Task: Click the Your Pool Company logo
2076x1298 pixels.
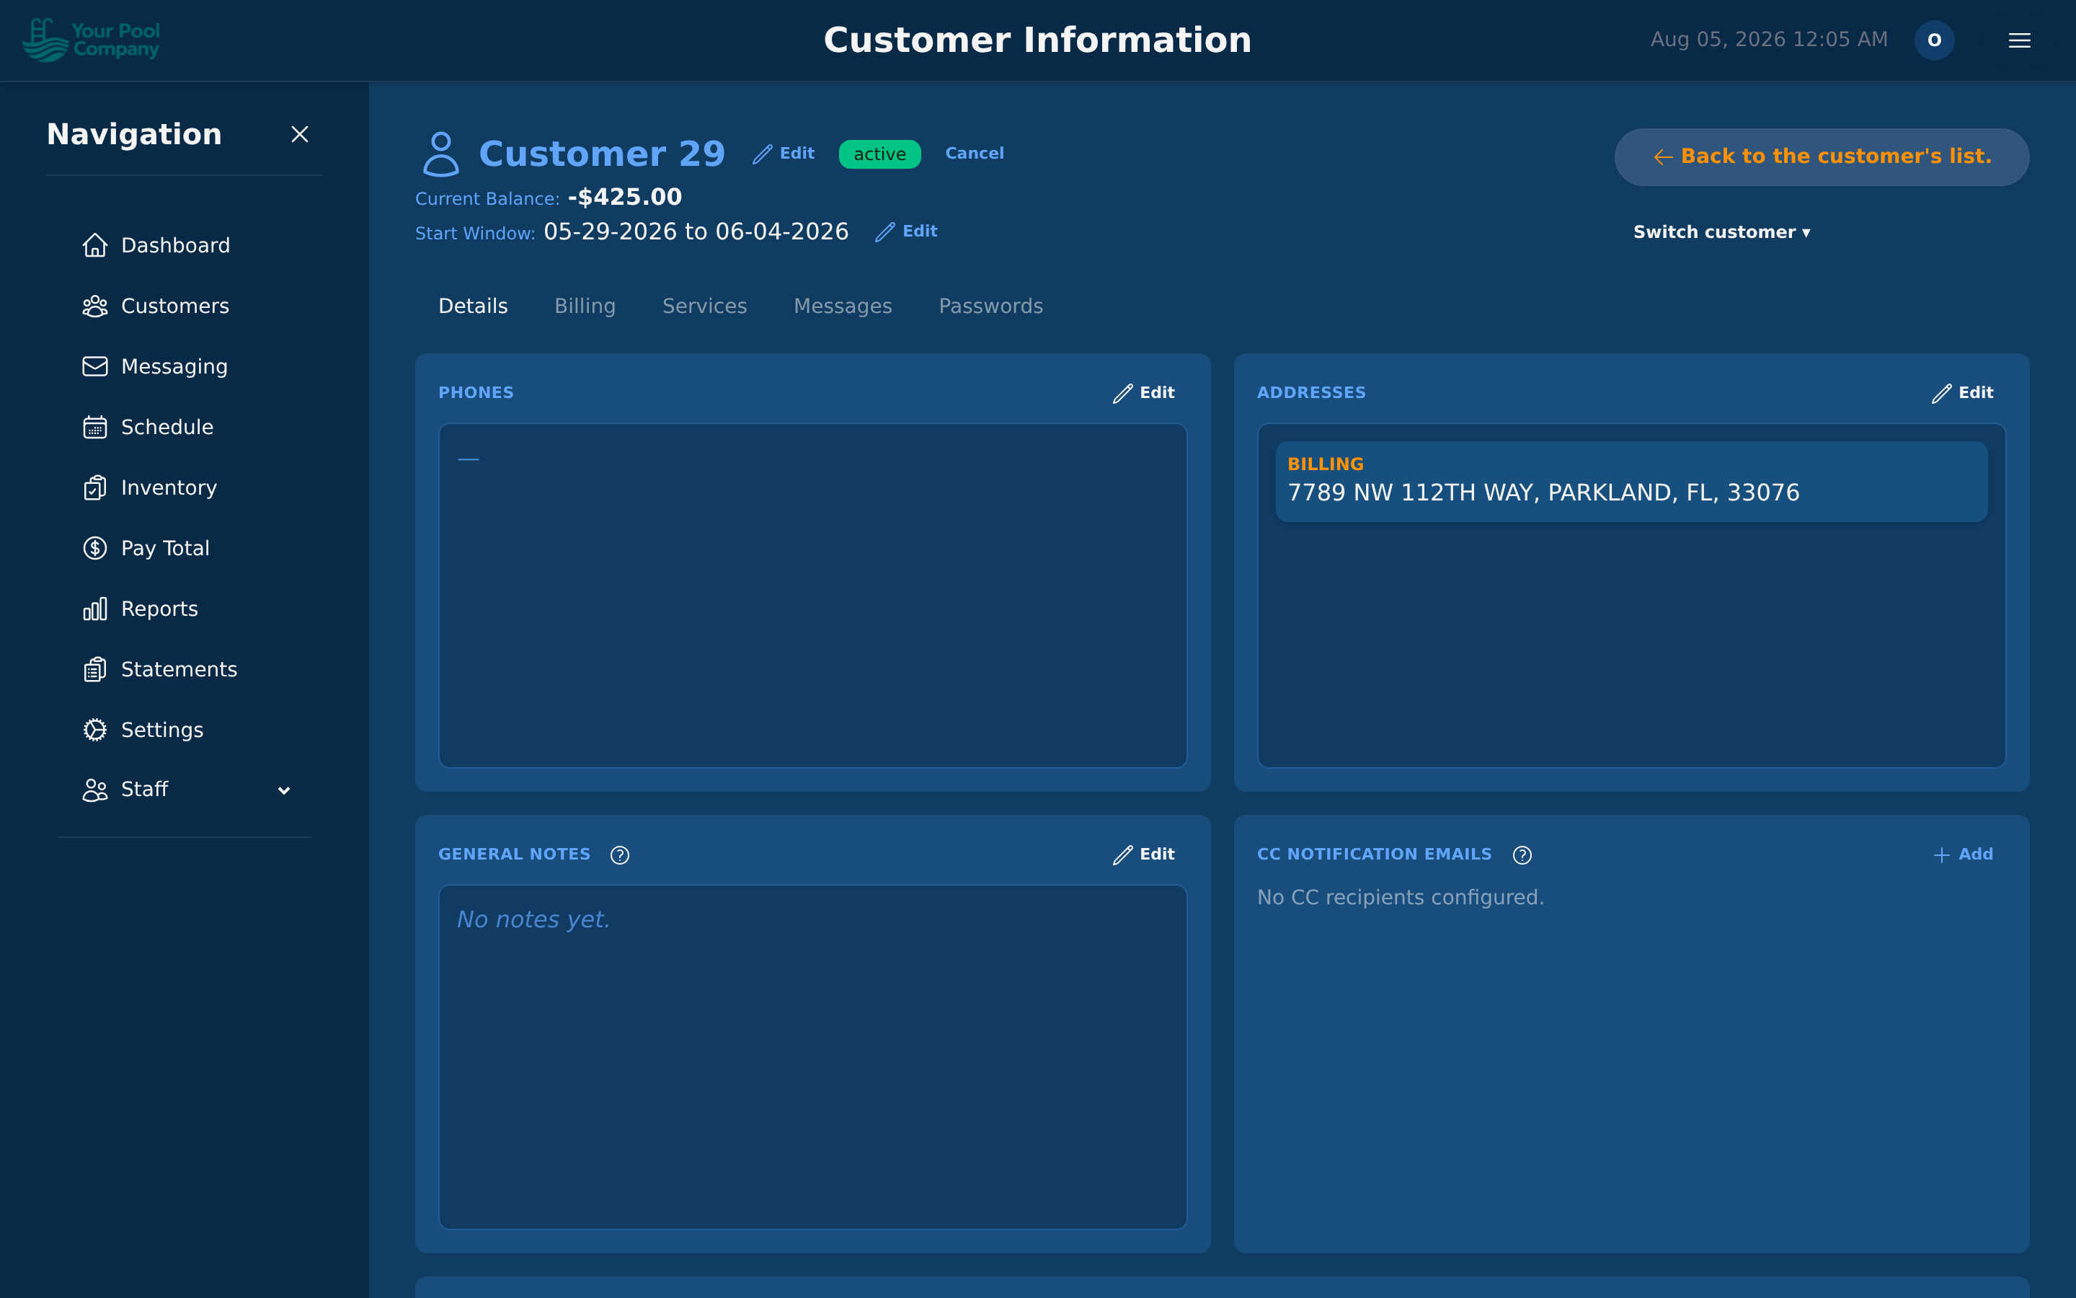Action: click(91, 40)
